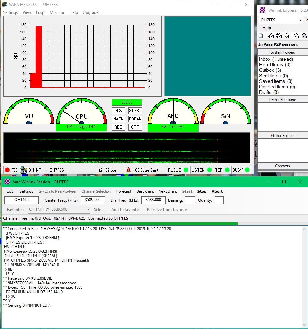
Task: Open the Sent Items (0) folder
Action: pos(273,76)
